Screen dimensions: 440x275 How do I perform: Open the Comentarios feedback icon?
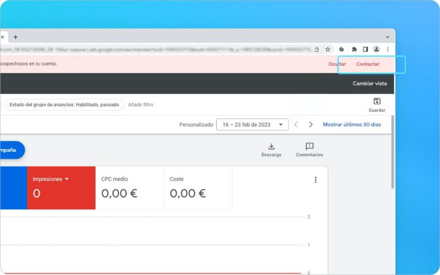coord(310,146)
